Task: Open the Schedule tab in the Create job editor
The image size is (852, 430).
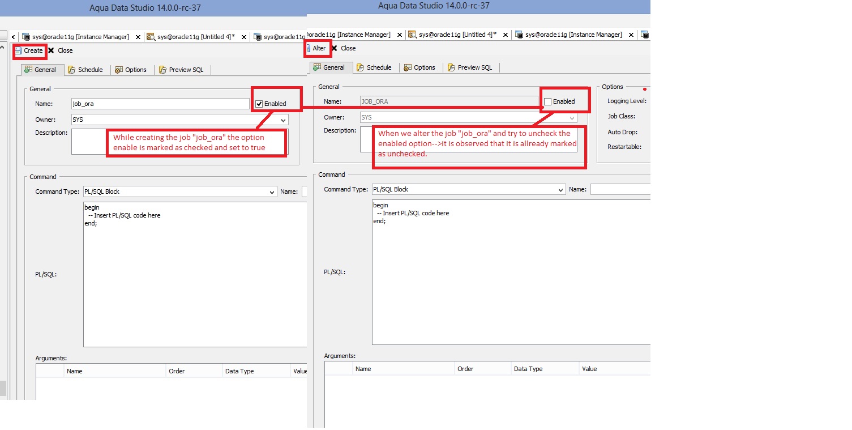Action: pyautogui.click(x=85, y=70)
